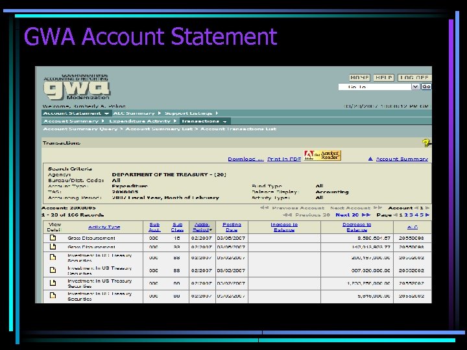The width and height of the screenshot is (467, 350).
Task: Click the HOME button
Action: [x=359, y=78]
